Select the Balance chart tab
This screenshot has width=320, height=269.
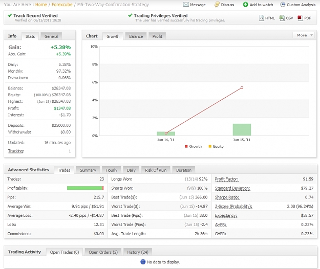click(136, 36)
